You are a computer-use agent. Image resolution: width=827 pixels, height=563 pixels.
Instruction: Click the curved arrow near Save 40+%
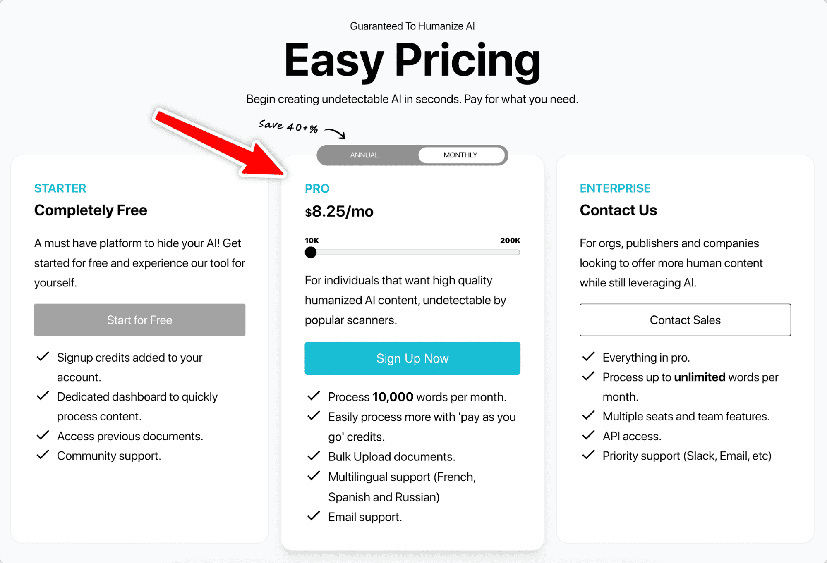[x=336, y=133]
